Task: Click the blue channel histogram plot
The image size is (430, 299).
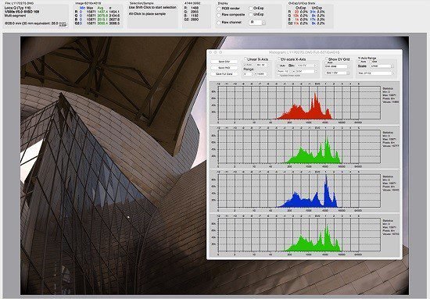Action: 299,190
